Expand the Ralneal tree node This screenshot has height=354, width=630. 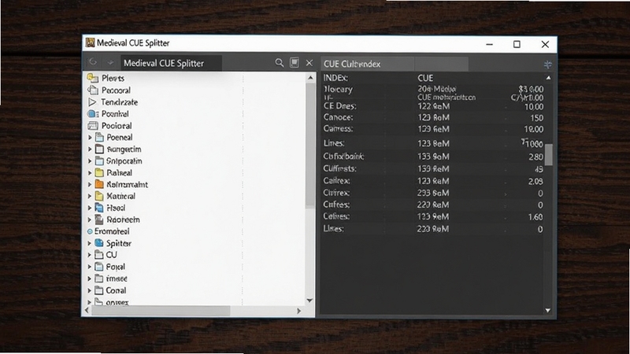[x=90, y=172]
